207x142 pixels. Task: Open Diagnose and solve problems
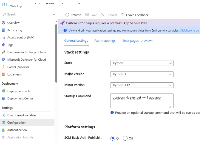point(27,52)
